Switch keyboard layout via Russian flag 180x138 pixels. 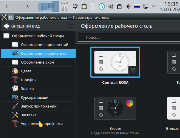[x=137, y=6]
